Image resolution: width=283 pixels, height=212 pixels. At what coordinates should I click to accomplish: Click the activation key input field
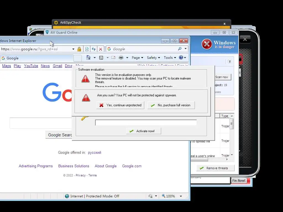[146, 123]
